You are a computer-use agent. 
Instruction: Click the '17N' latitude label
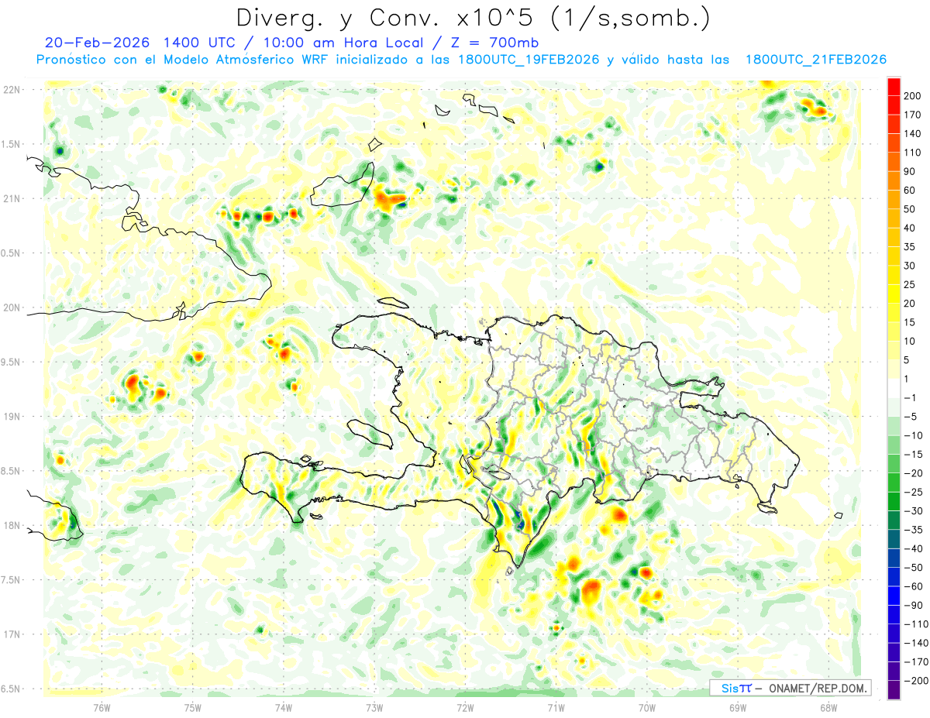click(11, 634)
